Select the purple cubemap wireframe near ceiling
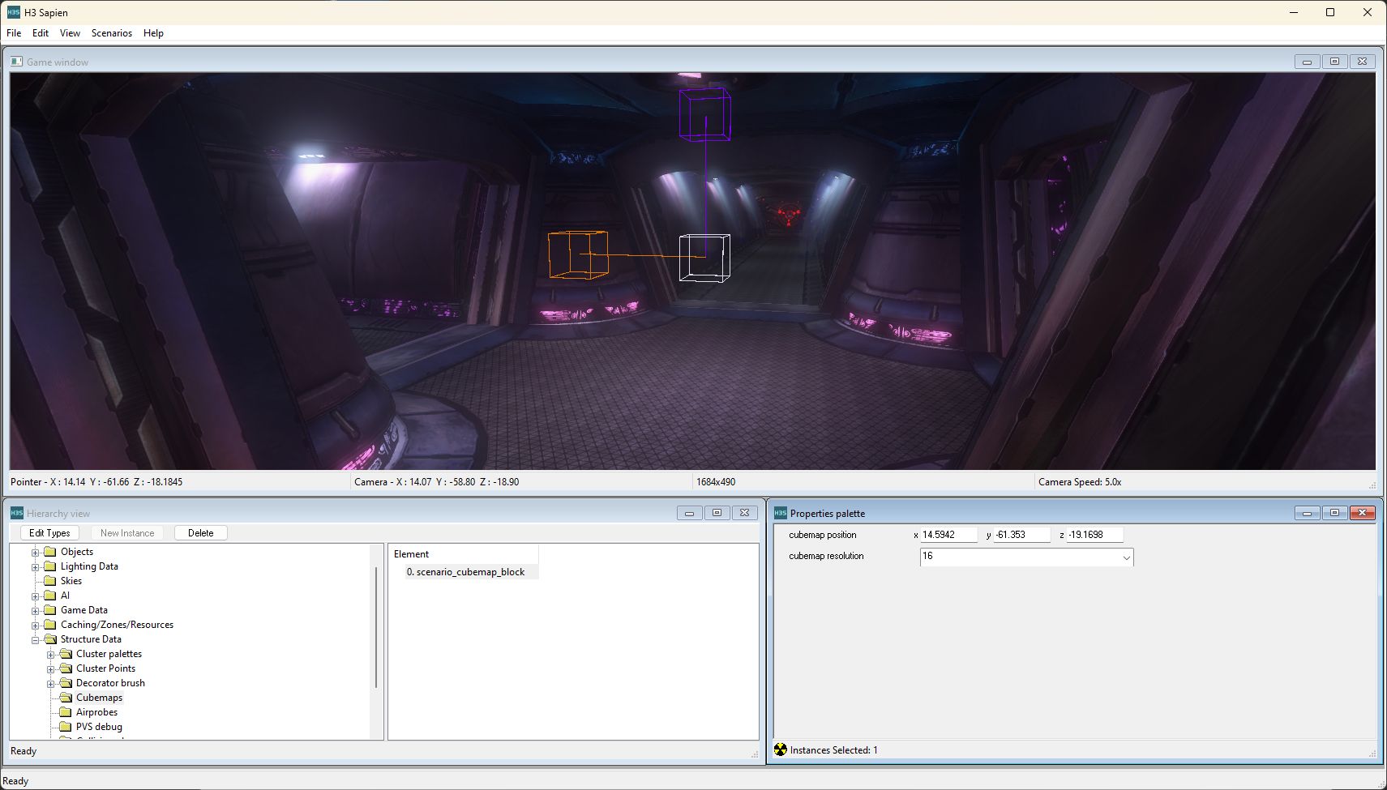The height and width of the screenshot is (790, 1387). click(704, 114)
